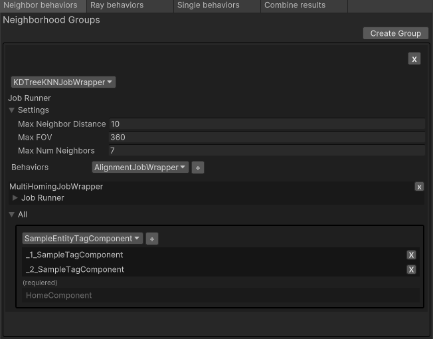Open the KDTreeKNNJobWrapper dropdown
433x339 pixels.
[63, 82]
